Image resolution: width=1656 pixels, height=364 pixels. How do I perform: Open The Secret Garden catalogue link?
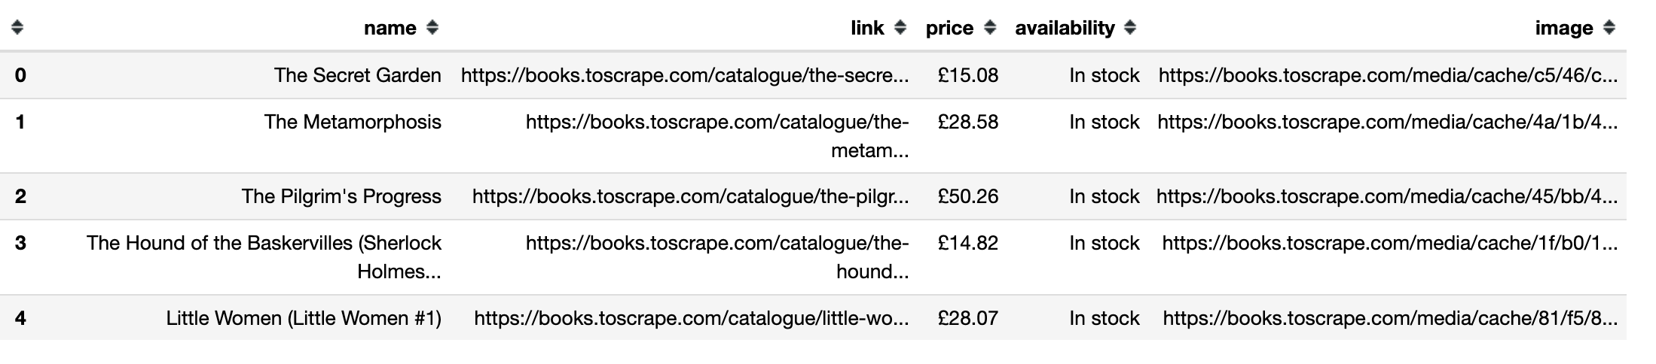coord(684,75)
